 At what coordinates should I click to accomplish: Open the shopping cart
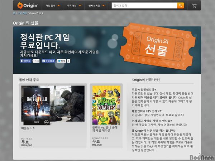194,6
